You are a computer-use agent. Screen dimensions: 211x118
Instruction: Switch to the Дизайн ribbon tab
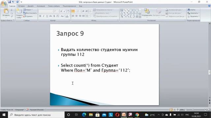click(31, 6)
